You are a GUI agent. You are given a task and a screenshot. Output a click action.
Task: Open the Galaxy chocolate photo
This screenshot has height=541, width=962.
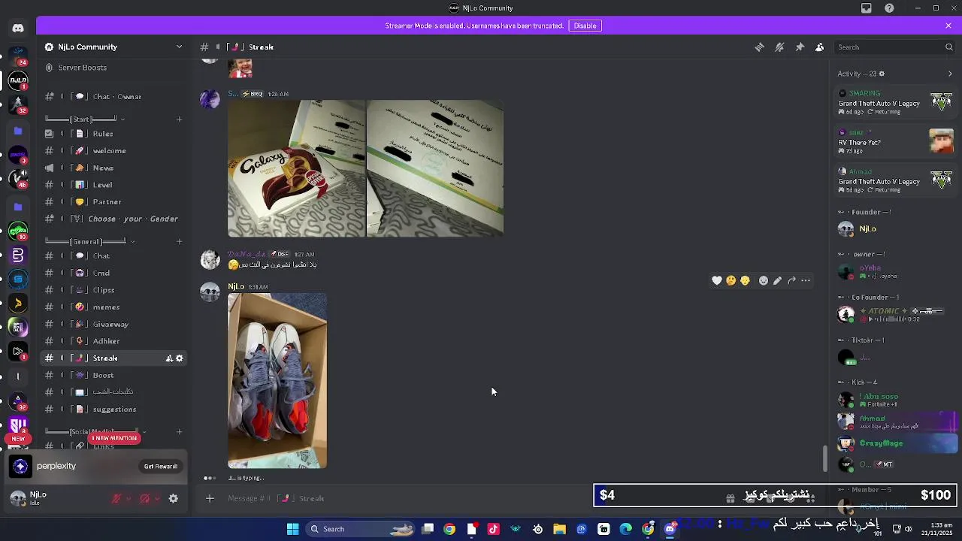pyautogui.click(x=296, y=168)
